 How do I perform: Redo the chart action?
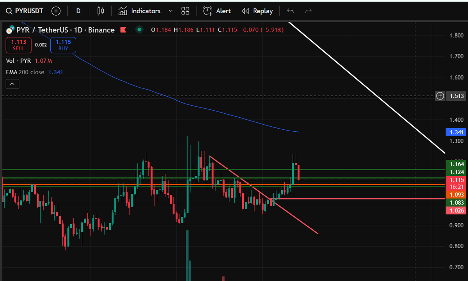[308, 11]
